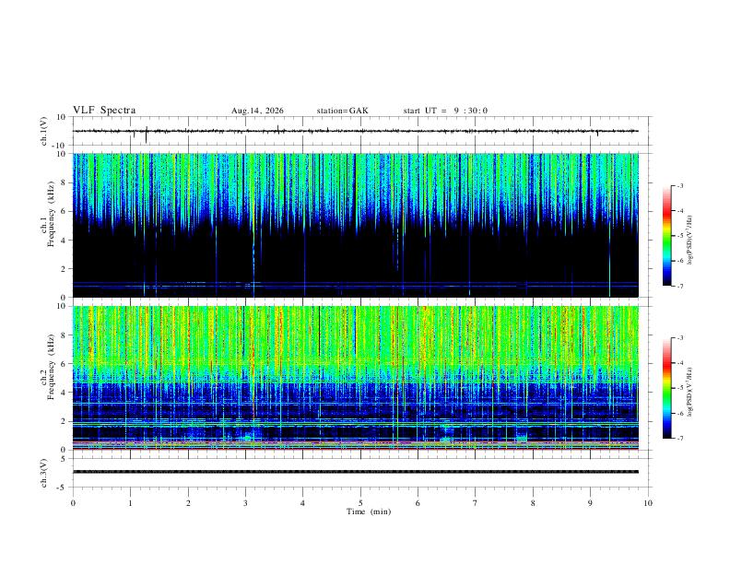730x564 pixels.
Task: Click the start UT 9:30:0 label
Action: 445,111
